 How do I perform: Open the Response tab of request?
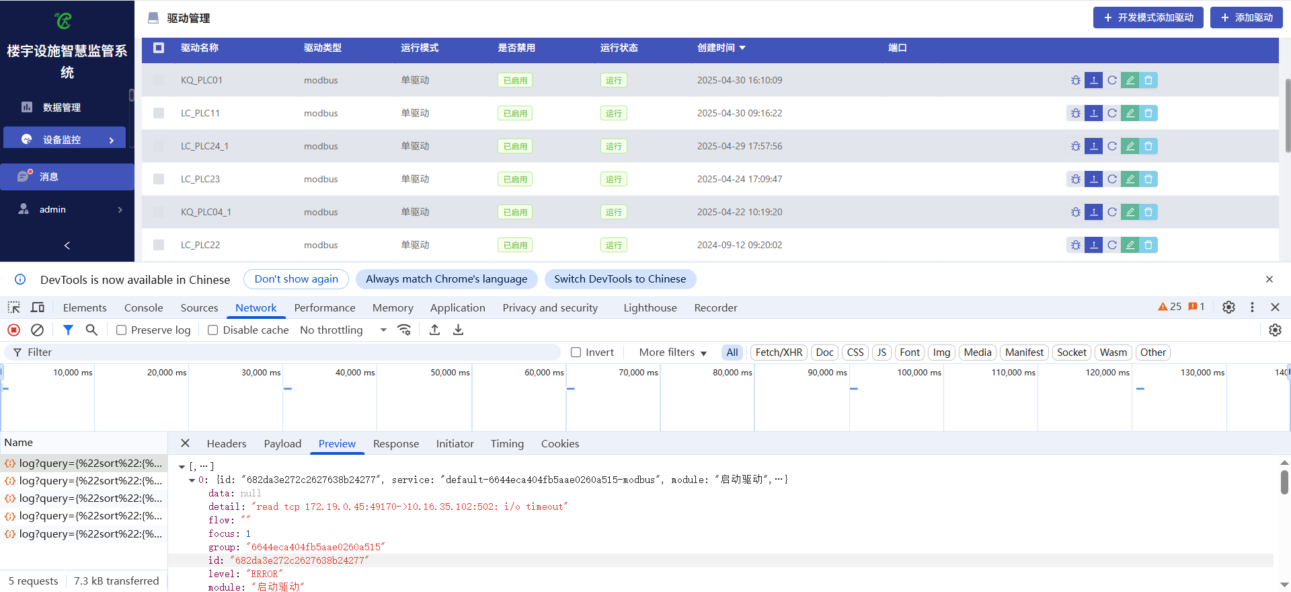coord(396,443)
